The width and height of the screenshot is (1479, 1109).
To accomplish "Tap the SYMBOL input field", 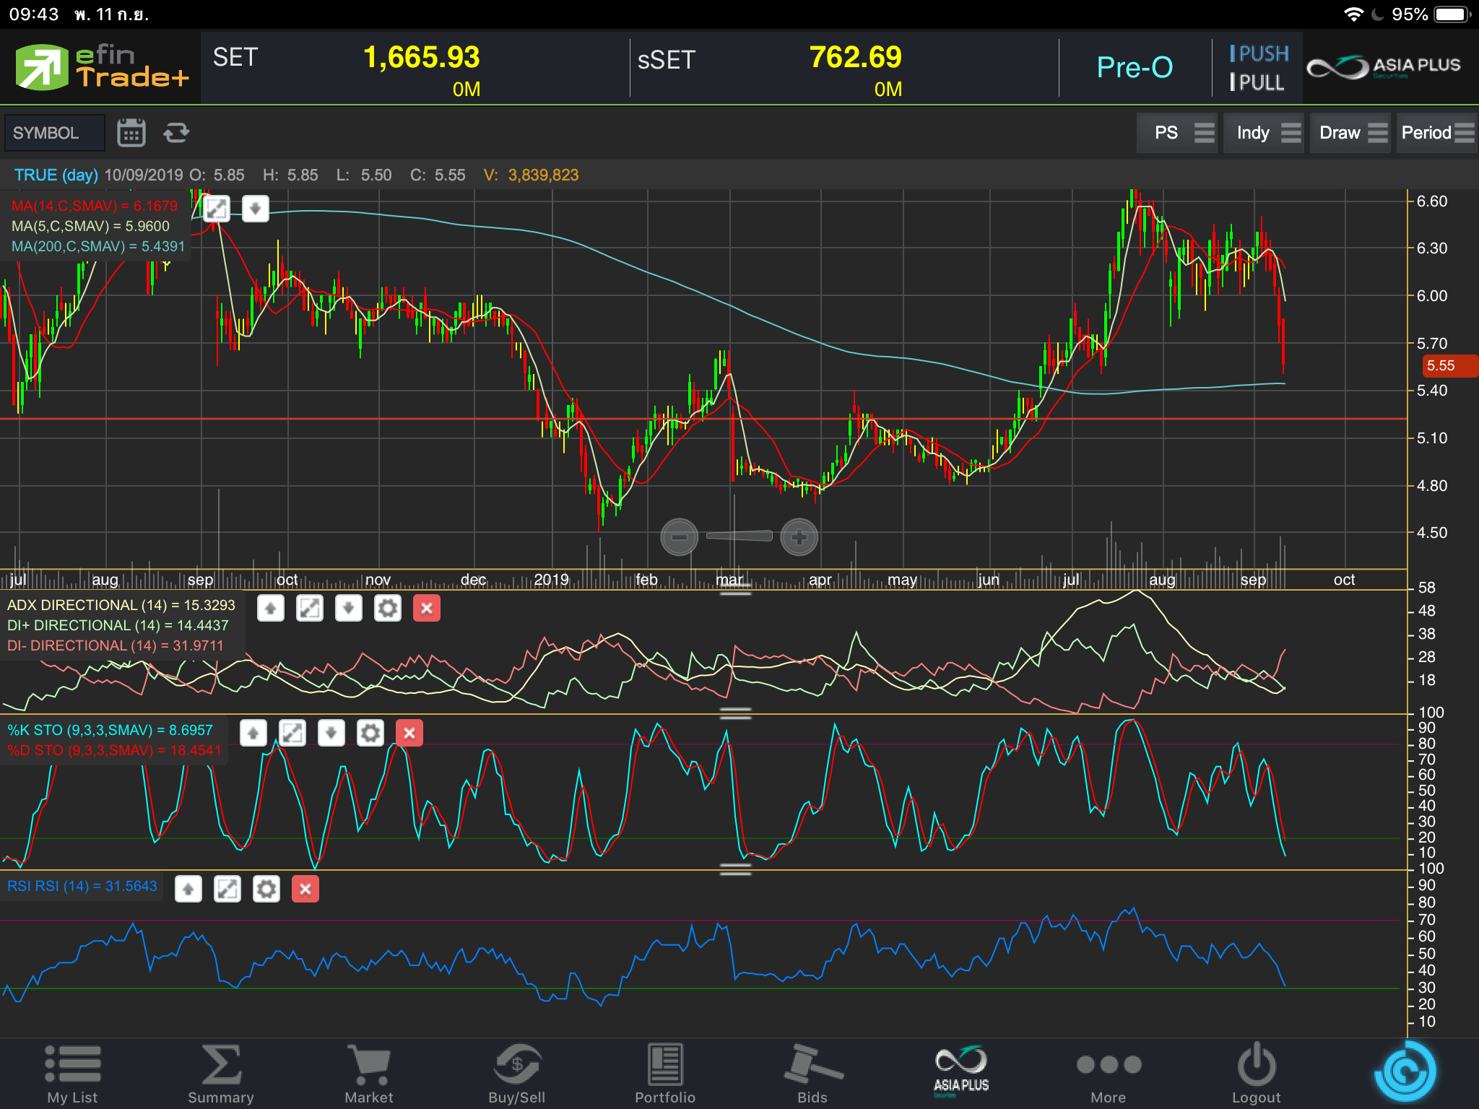I will (54, 133).
